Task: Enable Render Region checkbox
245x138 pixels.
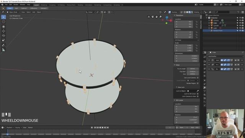Action: pyautogui.click(x=198, y=84)
